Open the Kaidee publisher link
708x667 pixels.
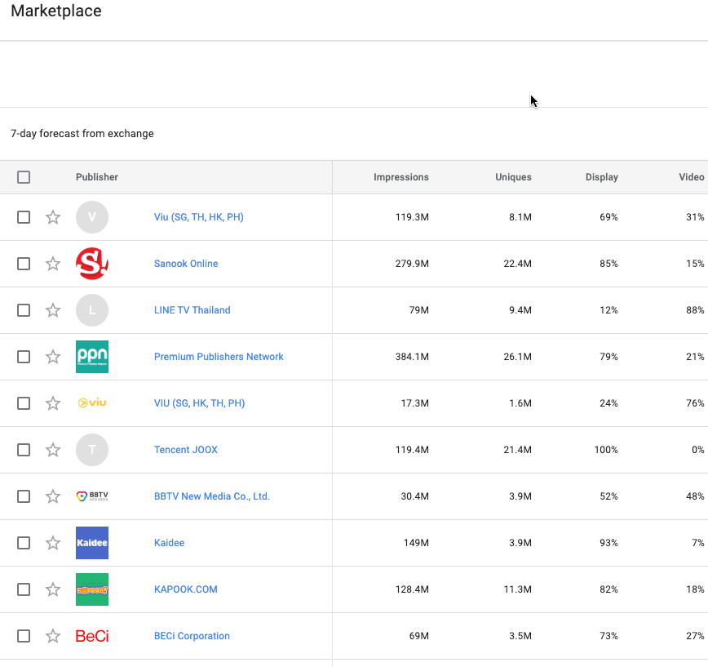click(x=170, y=543)
